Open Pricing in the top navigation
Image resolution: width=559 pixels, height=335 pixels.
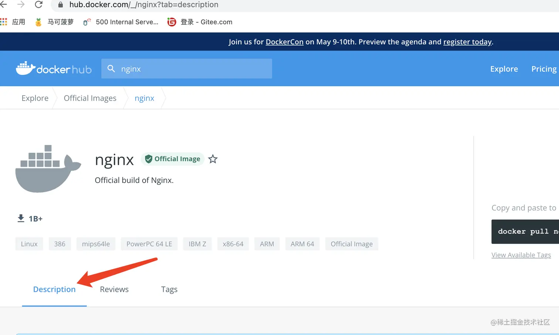coord(544,69)
